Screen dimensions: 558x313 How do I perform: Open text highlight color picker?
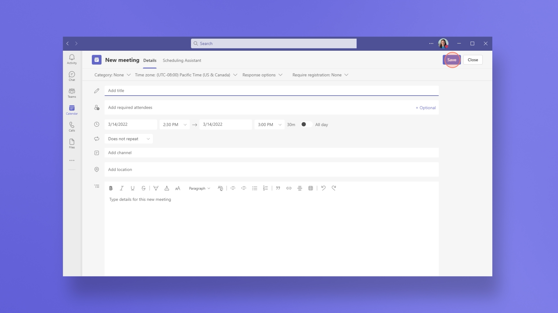[156, 188]
